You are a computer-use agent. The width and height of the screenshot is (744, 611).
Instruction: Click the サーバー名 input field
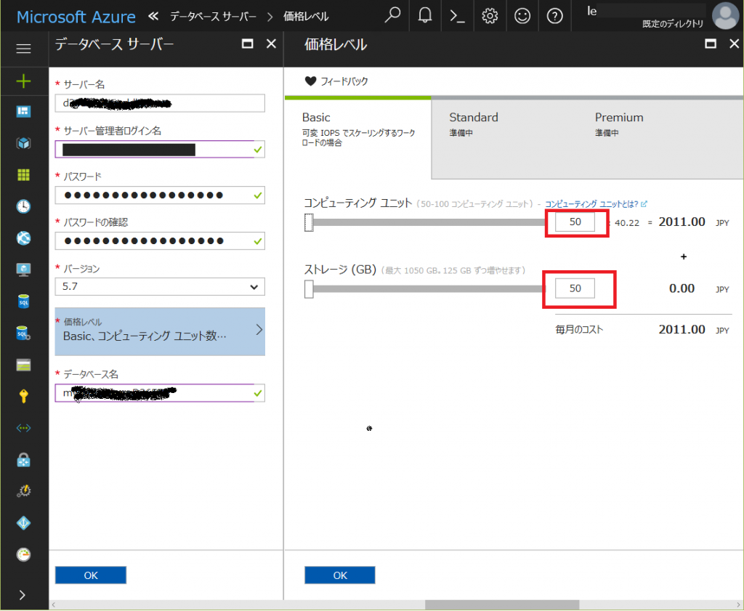pos(160,103)
